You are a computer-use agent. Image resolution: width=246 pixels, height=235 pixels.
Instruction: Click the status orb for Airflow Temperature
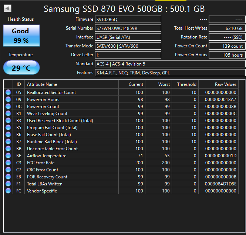coord(8,155)
